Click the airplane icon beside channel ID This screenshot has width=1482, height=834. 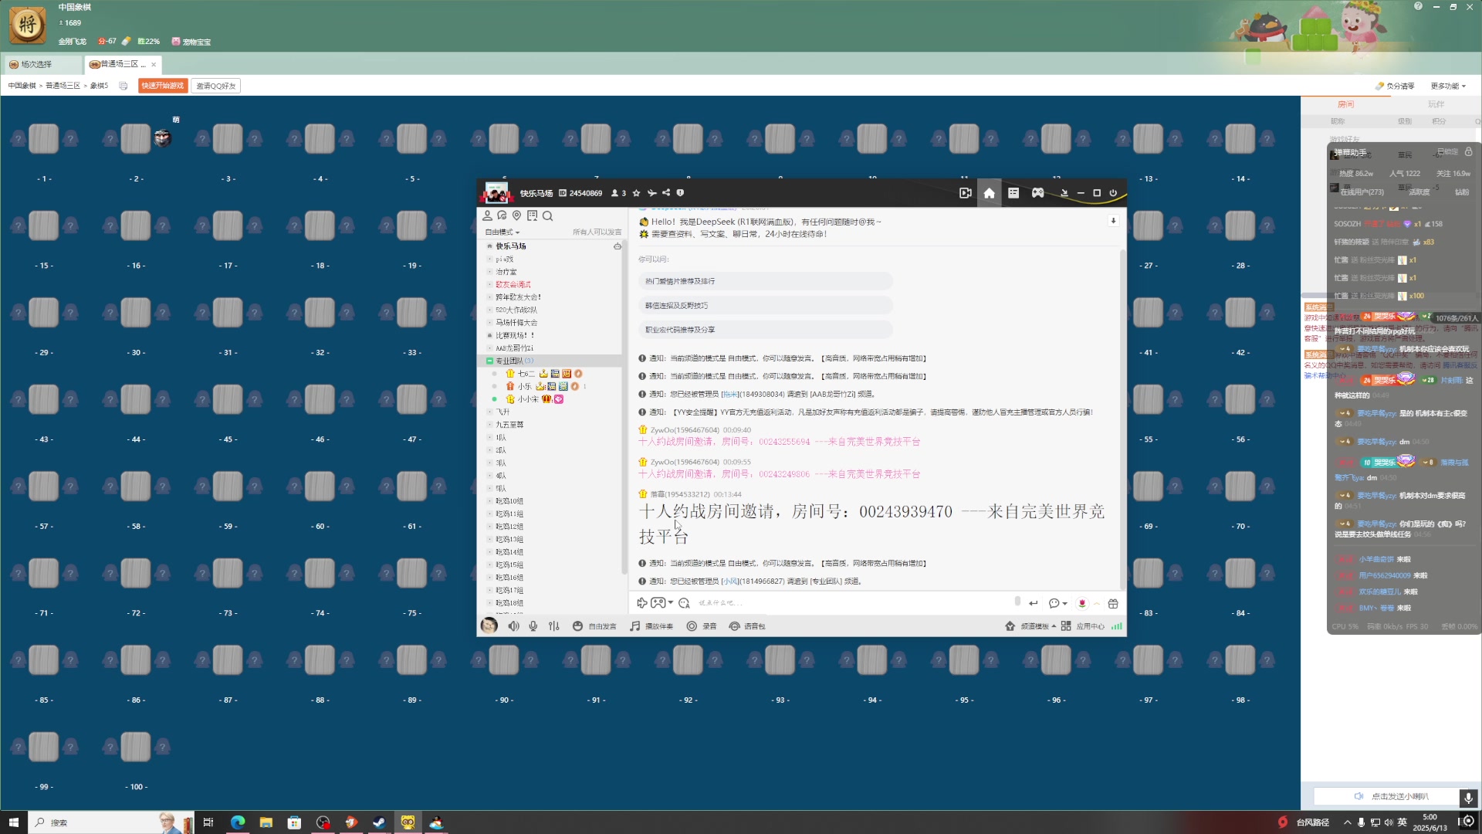coord(651,193)
